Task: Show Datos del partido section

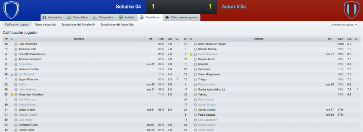Action: click(45, 24)
